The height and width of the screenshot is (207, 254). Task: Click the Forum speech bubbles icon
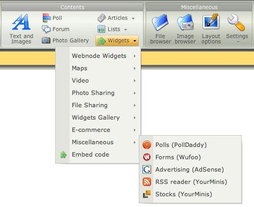[x=46, y=29]
